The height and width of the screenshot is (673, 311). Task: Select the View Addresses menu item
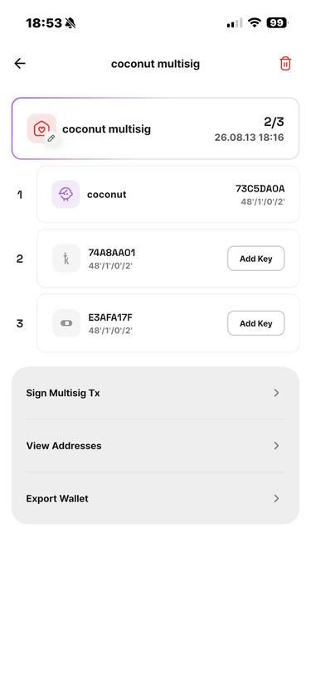(x=156, y=446)
